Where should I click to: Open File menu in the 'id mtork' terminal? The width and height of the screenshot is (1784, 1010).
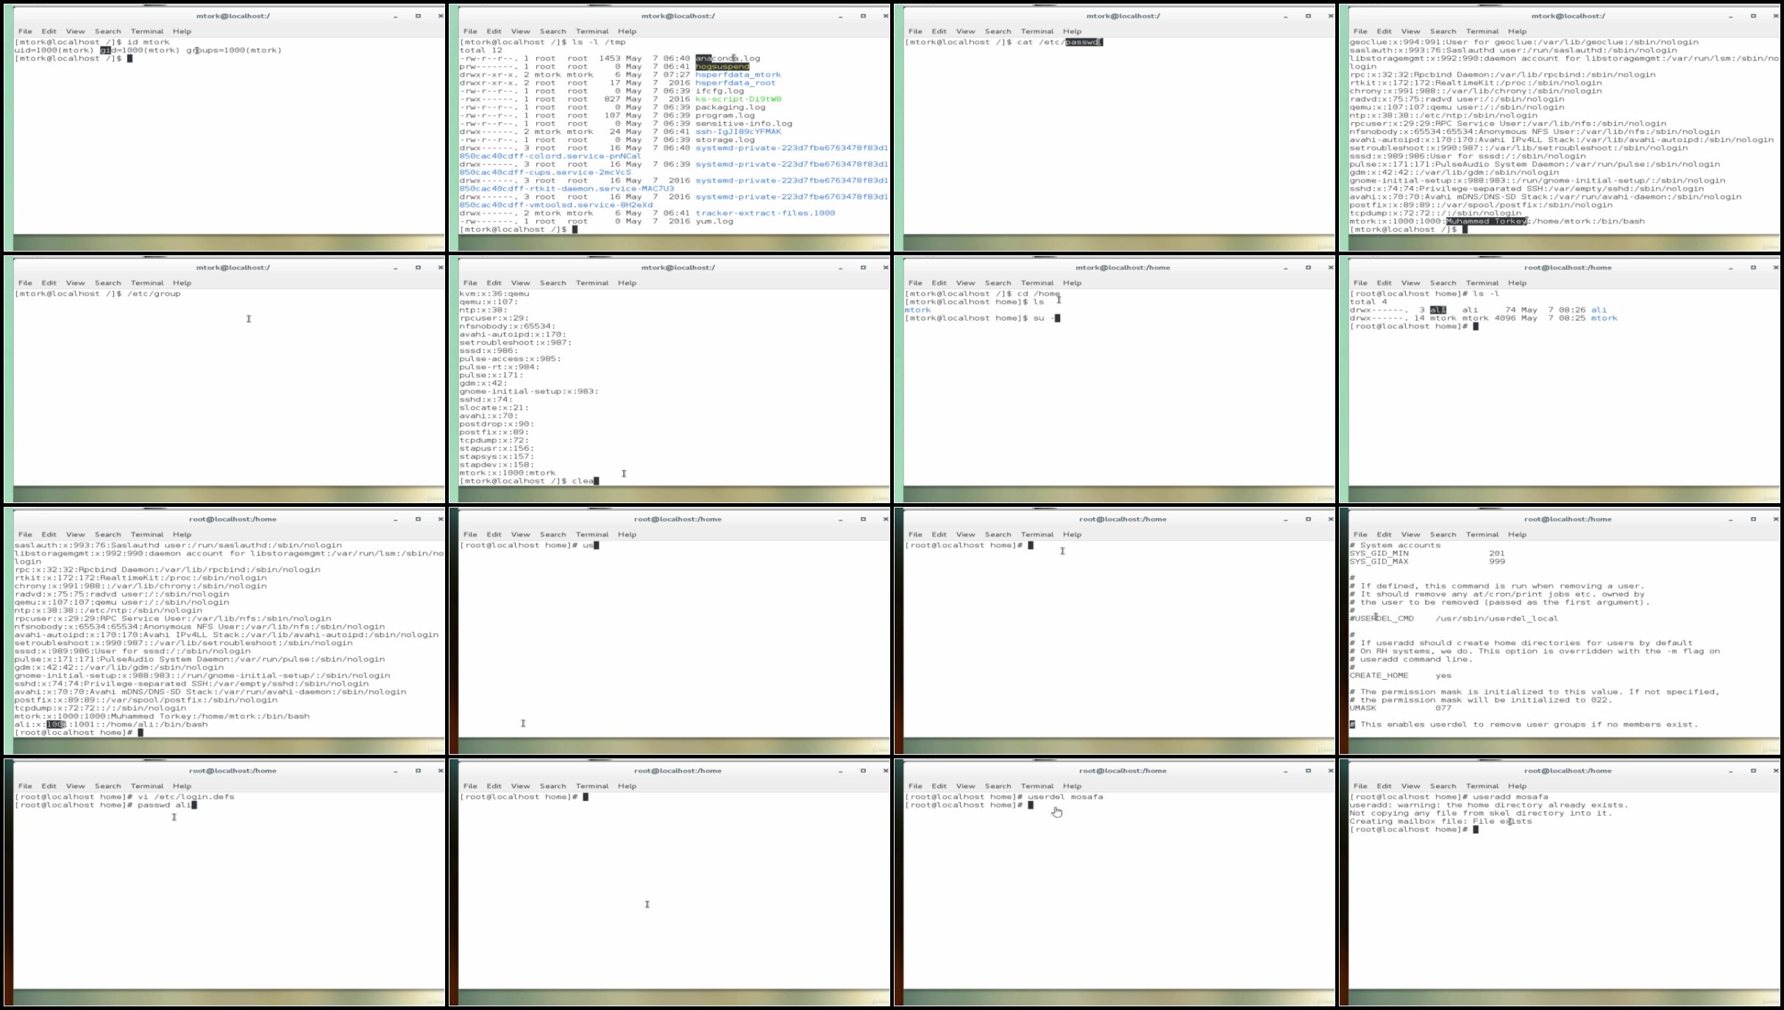click(x=25, y=31)
